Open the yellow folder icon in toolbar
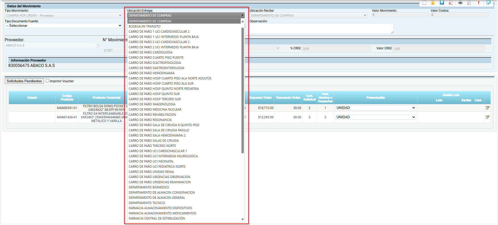This screenshot has height=225, width=498. (433, 3)
